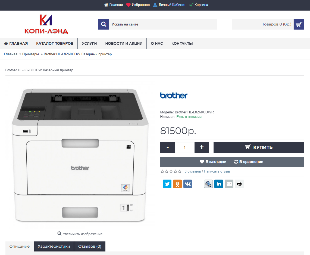Open the cart icon beside Товаров 0
Image resolution: width=310 pixels, height=255 pixels.
coord(299,24)
